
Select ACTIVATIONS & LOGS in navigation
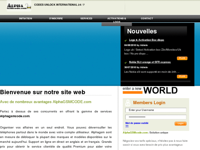(x=117, y=20)
